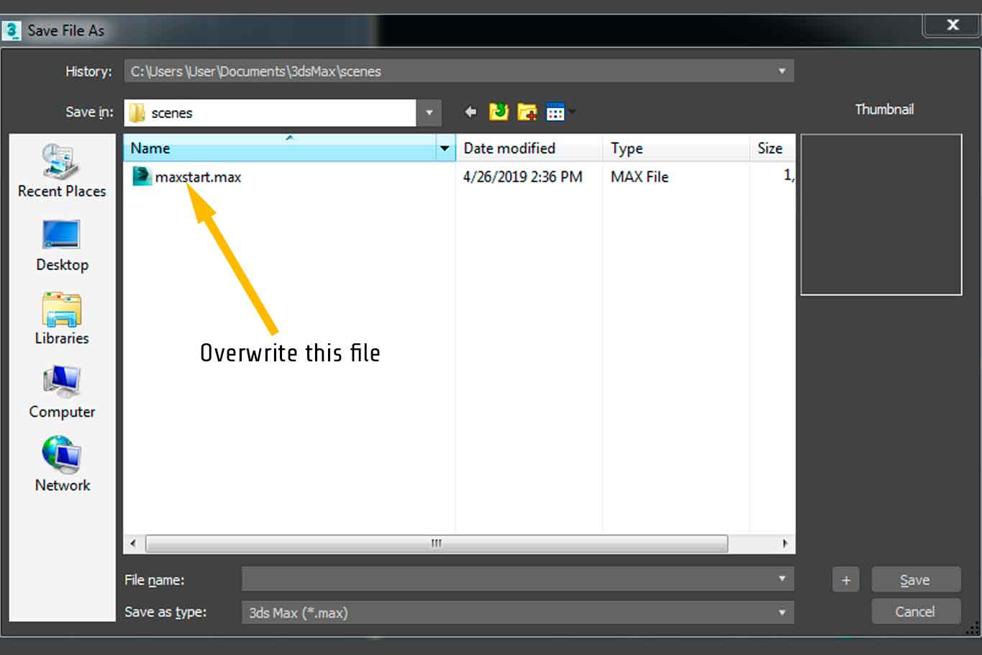Sort by Date modified column header

[529, 148]
